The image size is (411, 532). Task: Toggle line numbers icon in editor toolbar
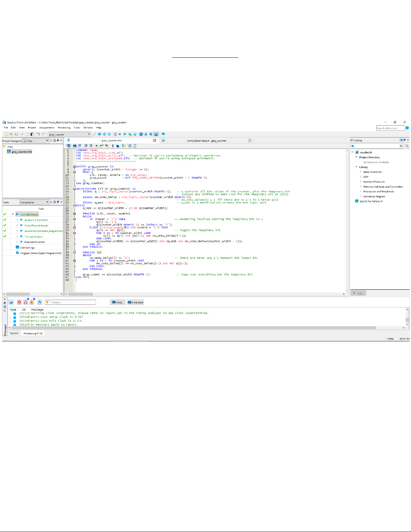click(130, 146)
